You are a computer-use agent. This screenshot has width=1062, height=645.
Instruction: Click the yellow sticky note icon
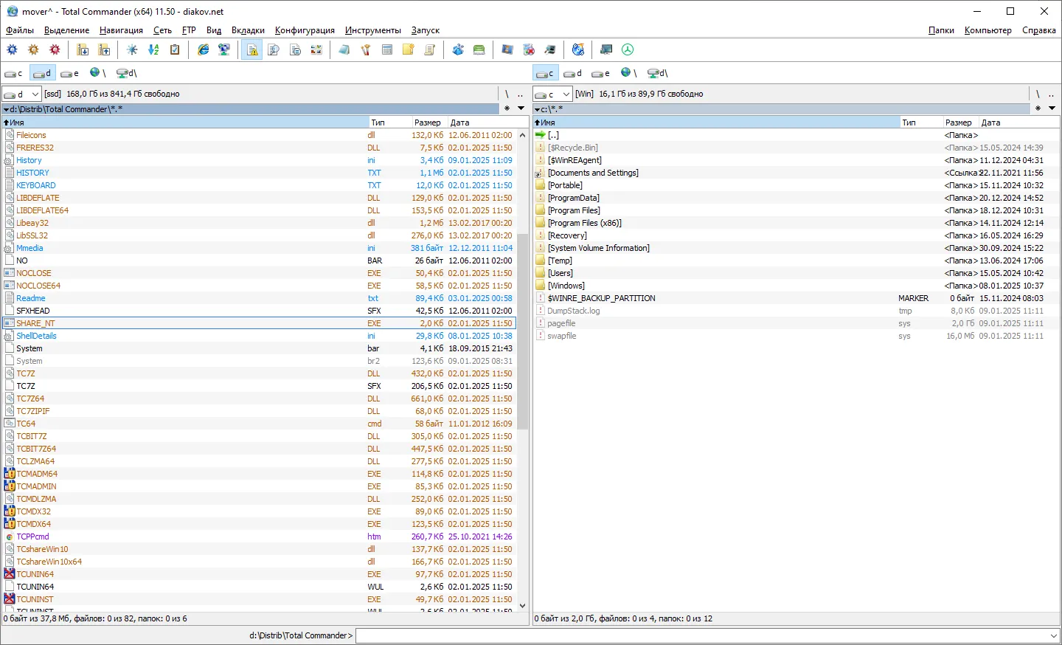409,49
